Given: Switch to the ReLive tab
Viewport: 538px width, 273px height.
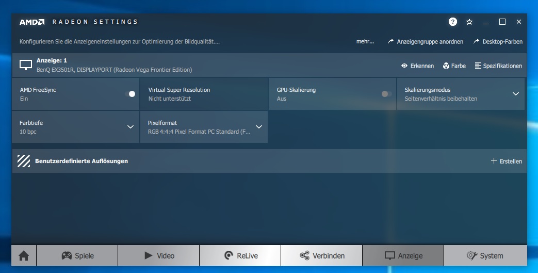Looking at the screenshot, I should click(240, 255).
